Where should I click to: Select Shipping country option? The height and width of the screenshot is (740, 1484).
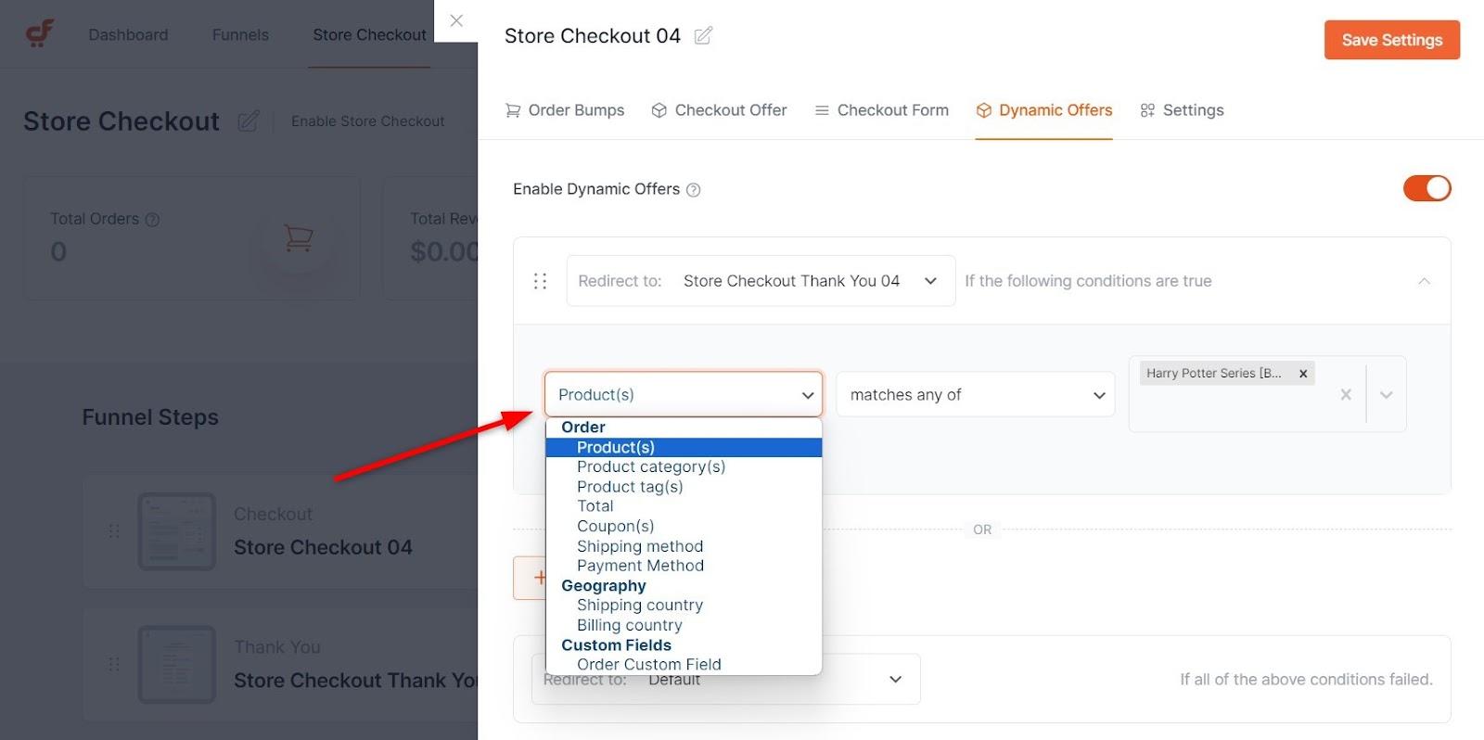coord(684,606)
